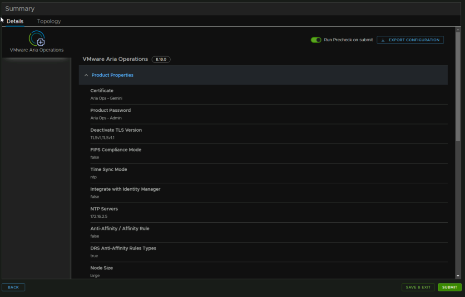Select the VMware Aria Operations product icon
The height and width of the screenshot is (297, 465).
coord(37,38)
